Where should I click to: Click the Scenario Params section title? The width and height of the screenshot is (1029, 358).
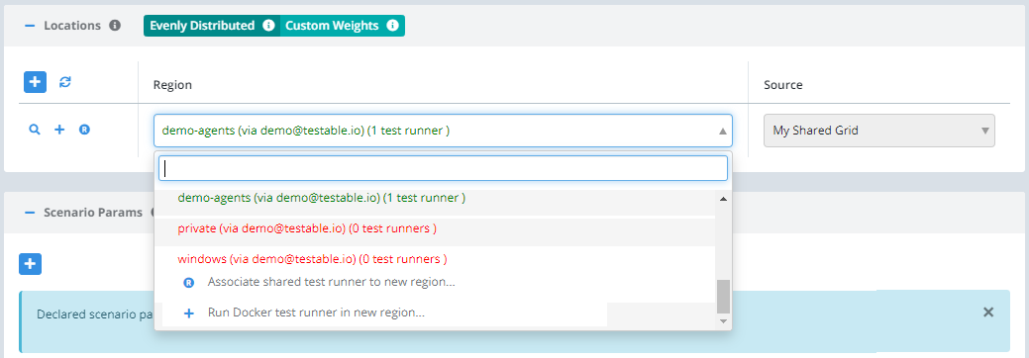tap(93, 213)
